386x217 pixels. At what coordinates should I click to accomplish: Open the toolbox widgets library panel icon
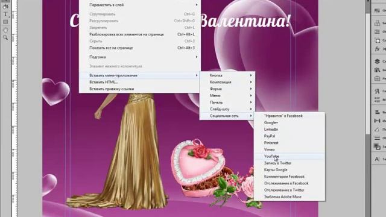[x=377, y=79]
